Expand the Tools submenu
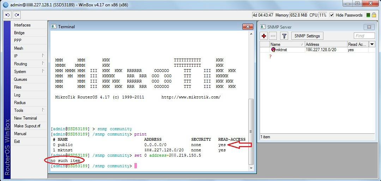Screen dimensions: 381x181 pyautogui.click(x=43, y=110)
